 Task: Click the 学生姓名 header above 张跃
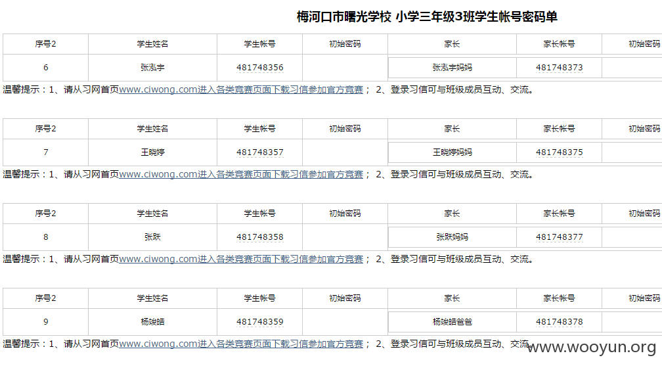click(152, 214)
